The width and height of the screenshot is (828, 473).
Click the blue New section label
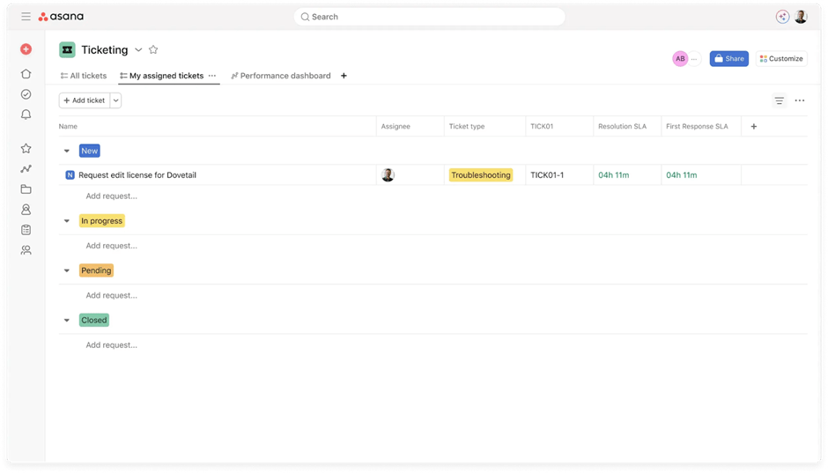[89, 151]
